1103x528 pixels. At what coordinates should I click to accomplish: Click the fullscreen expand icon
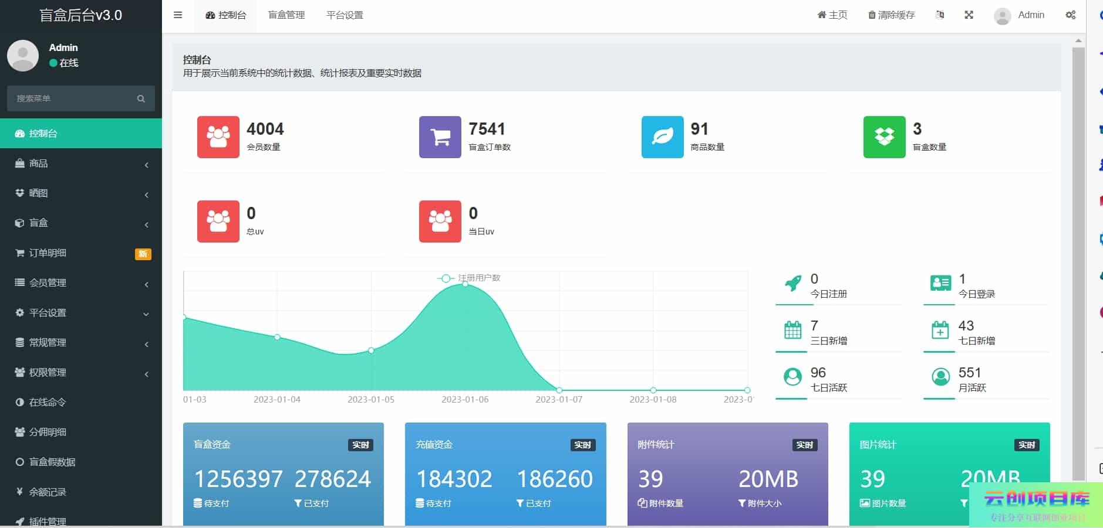969,15
